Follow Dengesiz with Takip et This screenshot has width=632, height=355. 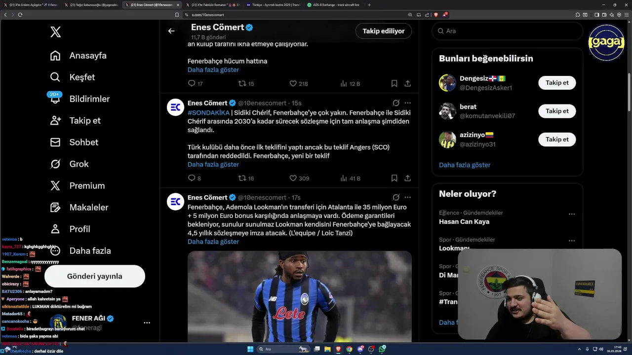[x=557, y=83]
